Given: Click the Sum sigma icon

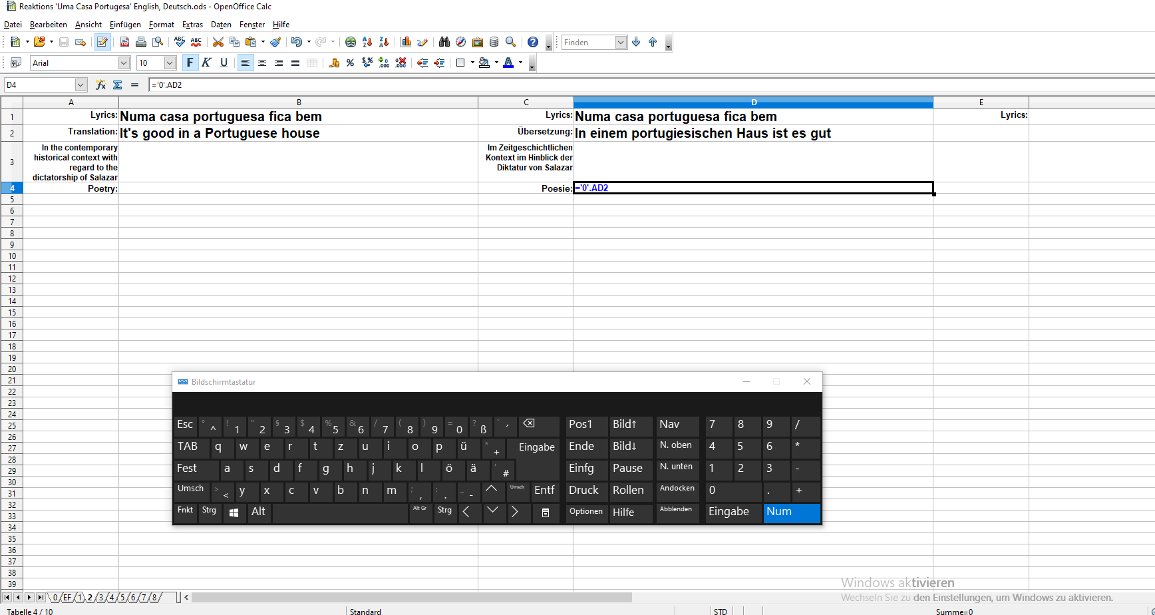Looking at the screenshot, I should pyautogui.click(x=118, y=85).
